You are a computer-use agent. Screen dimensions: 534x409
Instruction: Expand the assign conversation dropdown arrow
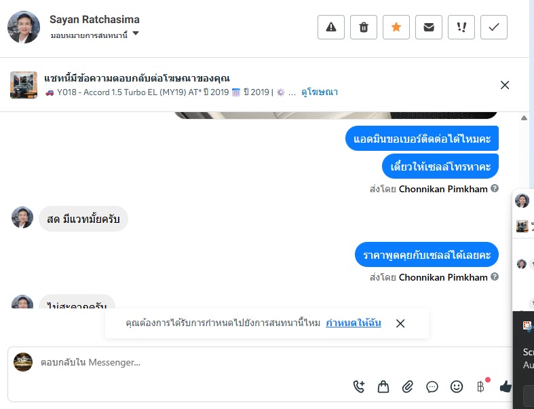(136, 33)
